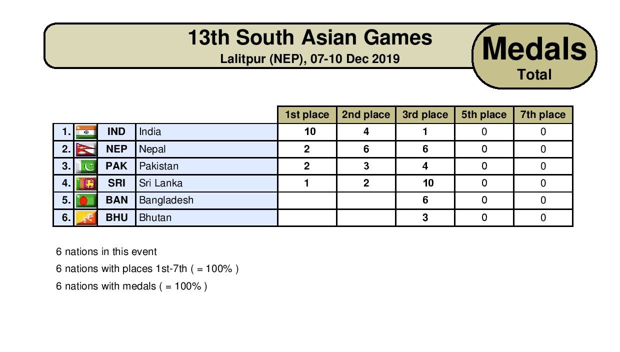Click the Medals Total badge

pyautogui.click(x=534, y=56)
